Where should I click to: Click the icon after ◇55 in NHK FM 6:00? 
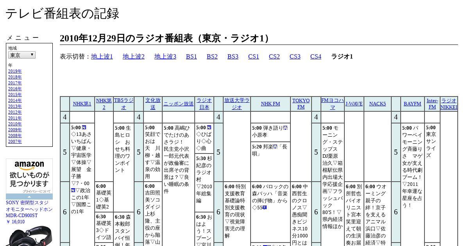(x=265, y=207)
